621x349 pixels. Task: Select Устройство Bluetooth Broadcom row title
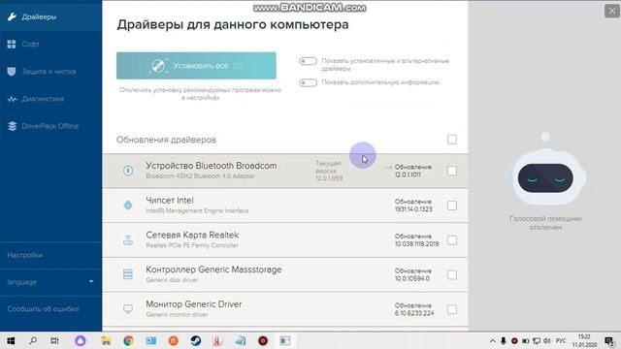point(212,166)
